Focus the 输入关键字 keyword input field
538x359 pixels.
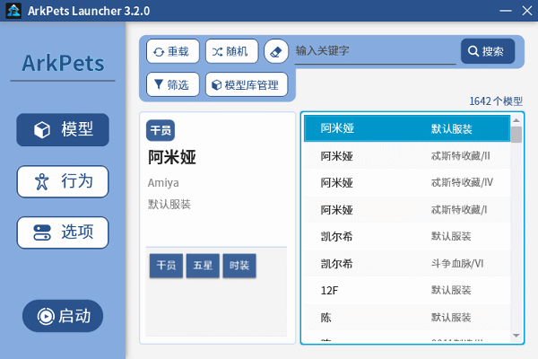tap(375, 51)
